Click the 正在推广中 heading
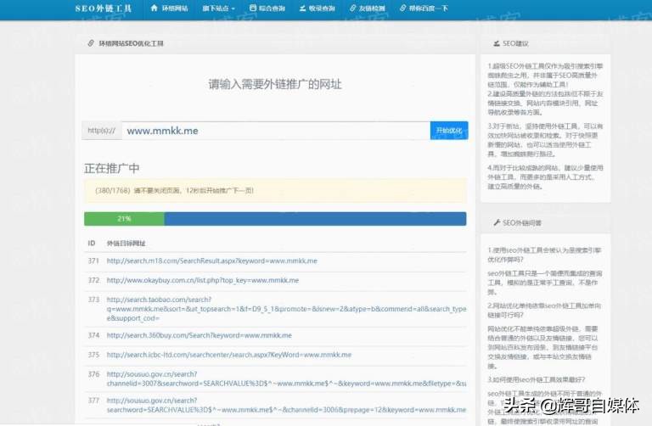The width and height of the screenshot is (652, 426). coord(111,168)
